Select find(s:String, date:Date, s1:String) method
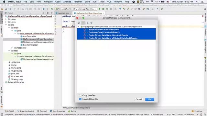 116,38
